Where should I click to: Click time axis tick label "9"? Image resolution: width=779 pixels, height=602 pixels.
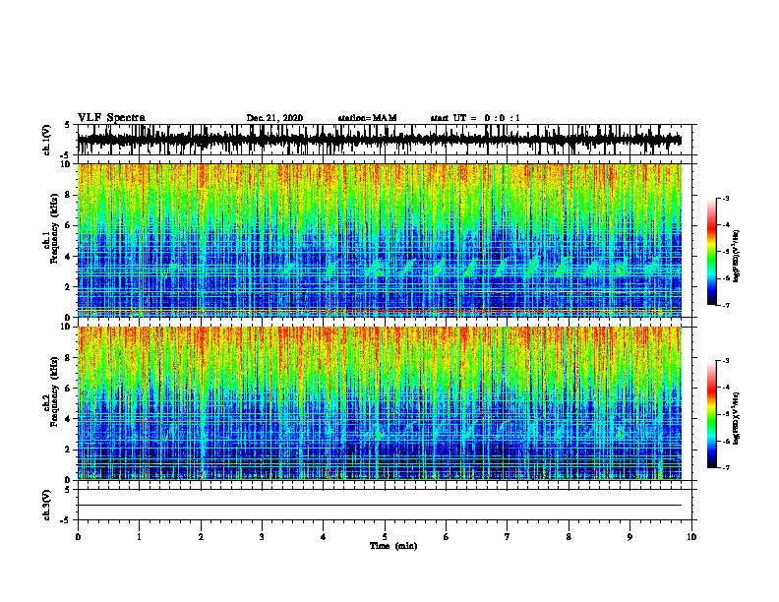pyautogui.click(x=629, y=537)
